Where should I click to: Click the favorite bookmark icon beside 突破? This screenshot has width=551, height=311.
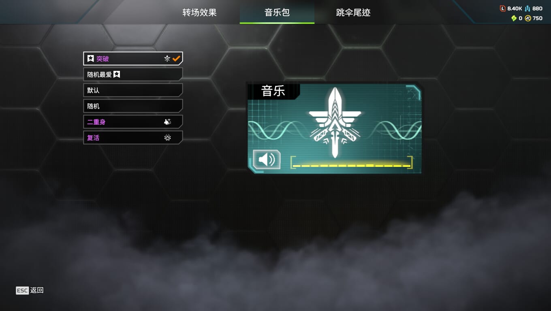pos(91,59)
